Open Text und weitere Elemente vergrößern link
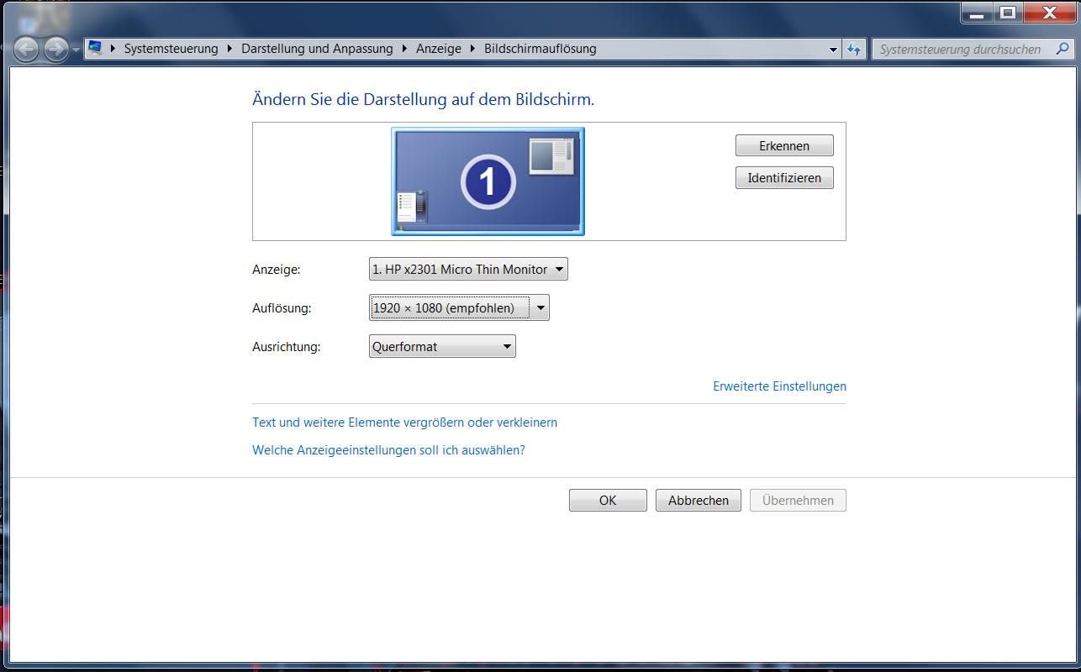This screenshot has width=1081, height=672. 404,423
